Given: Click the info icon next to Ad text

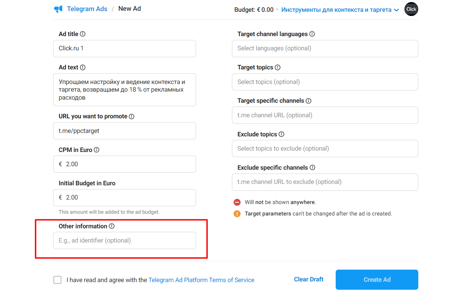Looking at the screenshot, I should click(x=83, y=67).
